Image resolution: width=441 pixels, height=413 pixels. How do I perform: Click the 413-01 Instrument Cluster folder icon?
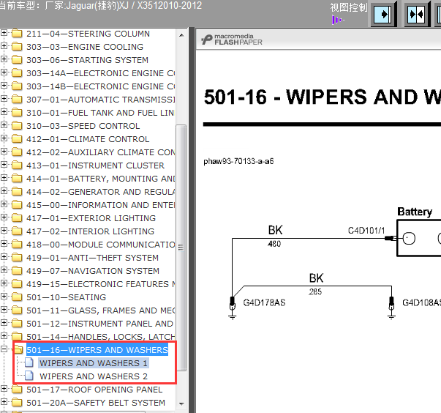(x=17, y=165)
